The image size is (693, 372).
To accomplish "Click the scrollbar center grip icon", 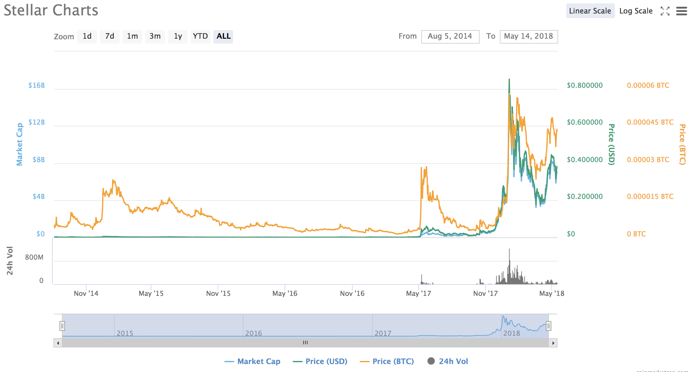I will (x=305, y=343).
